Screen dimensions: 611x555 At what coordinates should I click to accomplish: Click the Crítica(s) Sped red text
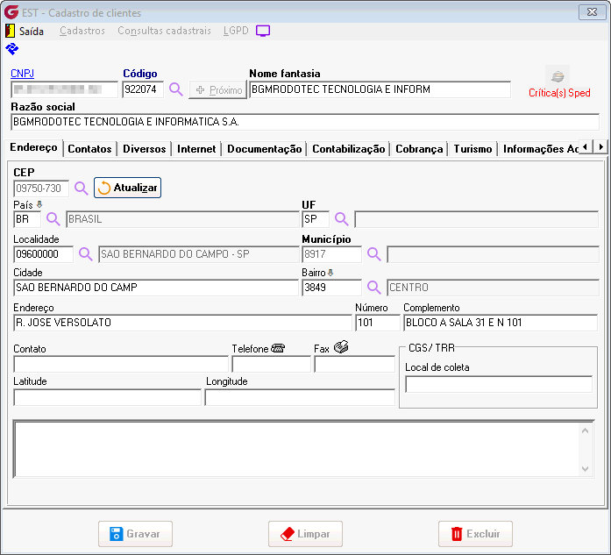tap(559, 93)
